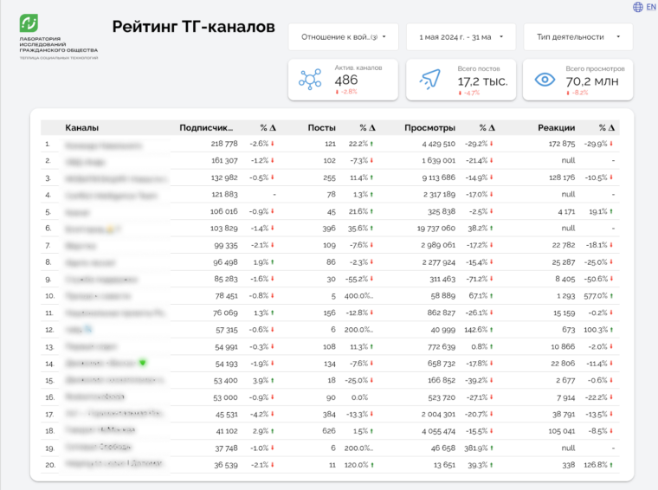The image size is (658, 490).
Task: Click the 'Рейтинг ТГ-каналов' page title
Action: tap(193, 27)
